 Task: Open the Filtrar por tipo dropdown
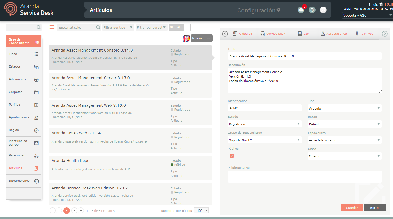[118, 27]
